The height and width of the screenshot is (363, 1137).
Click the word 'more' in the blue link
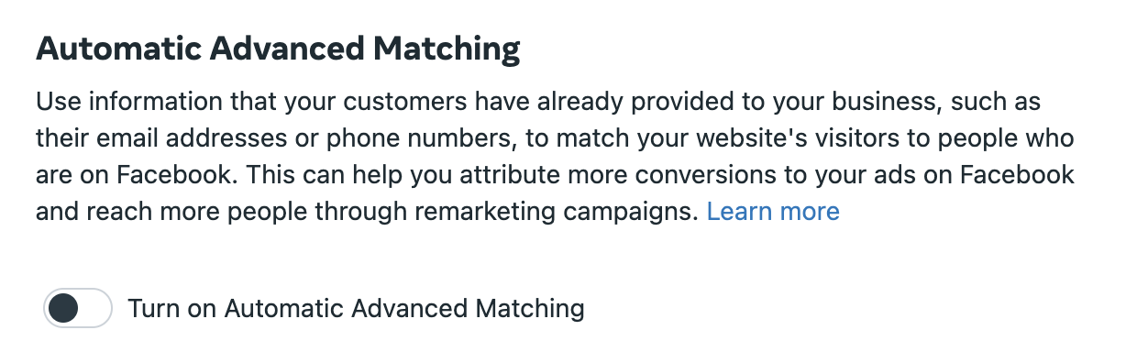807,212
